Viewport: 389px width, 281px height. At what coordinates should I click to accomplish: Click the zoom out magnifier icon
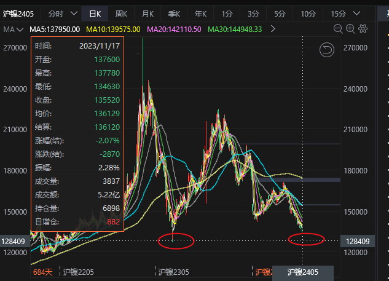(337, 29)
